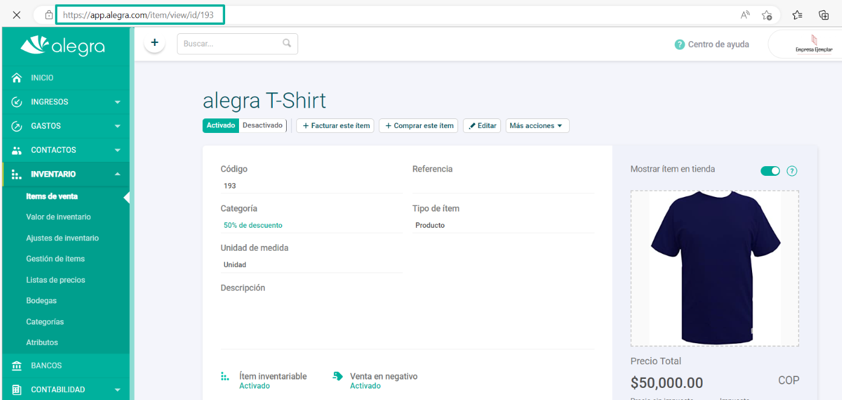The image size is (842, 400).
Task: Click the BANCOS bank building icon
Action: click(17, 366)
